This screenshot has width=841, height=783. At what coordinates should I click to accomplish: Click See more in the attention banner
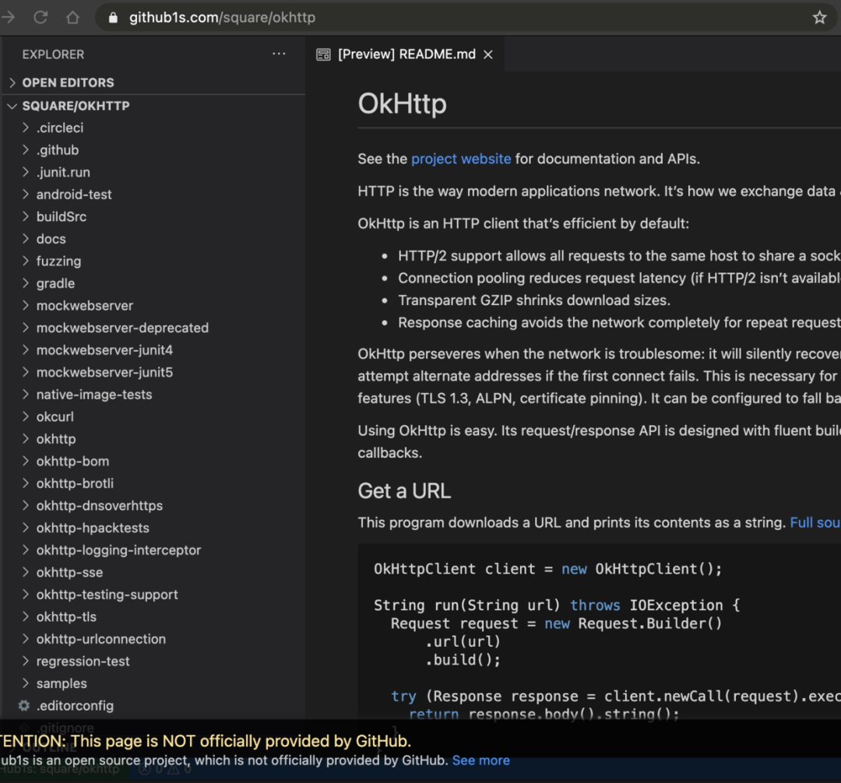click(480, 760)
